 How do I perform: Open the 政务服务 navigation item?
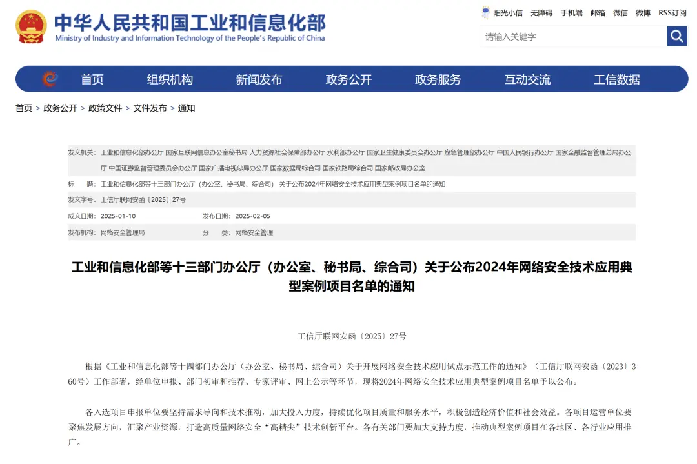point(438,79)
